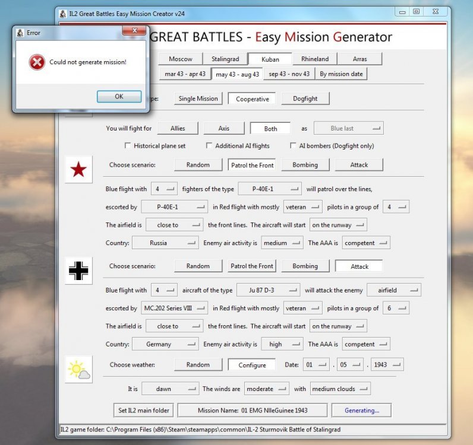Open the dawn time-of-day dropdown
The width and height of the screenshot is (473, 445).
click(170, 389)
